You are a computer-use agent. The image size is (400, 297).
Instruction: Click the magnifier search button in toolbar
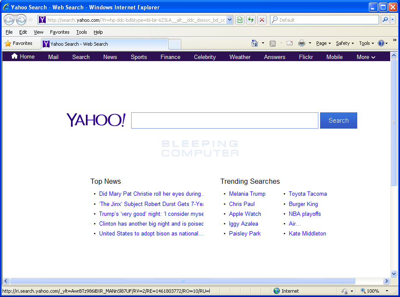pyautogui.click(x=385, y=20)
